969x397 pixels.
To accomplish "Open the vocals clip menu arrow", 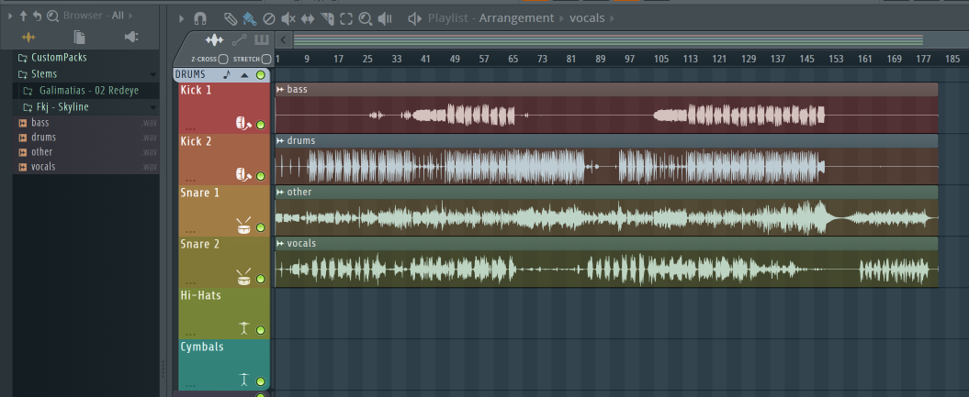I will click(280, 244).
